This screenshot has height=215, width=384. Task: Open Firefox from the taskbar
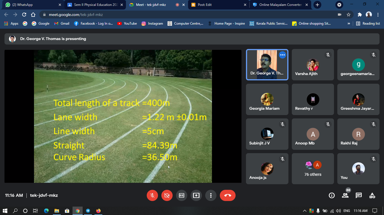pos(98,211)
